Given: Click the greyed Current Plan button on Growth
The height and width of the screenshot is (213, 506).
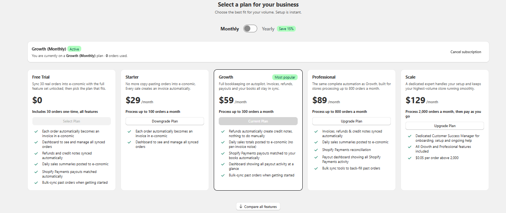Looking at the screenshot, I should click(x=258, y=121).
